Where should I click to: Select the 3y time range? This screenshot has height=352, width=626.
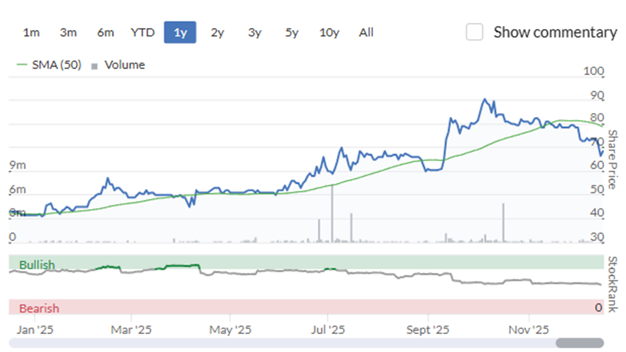tap(254, 33)
